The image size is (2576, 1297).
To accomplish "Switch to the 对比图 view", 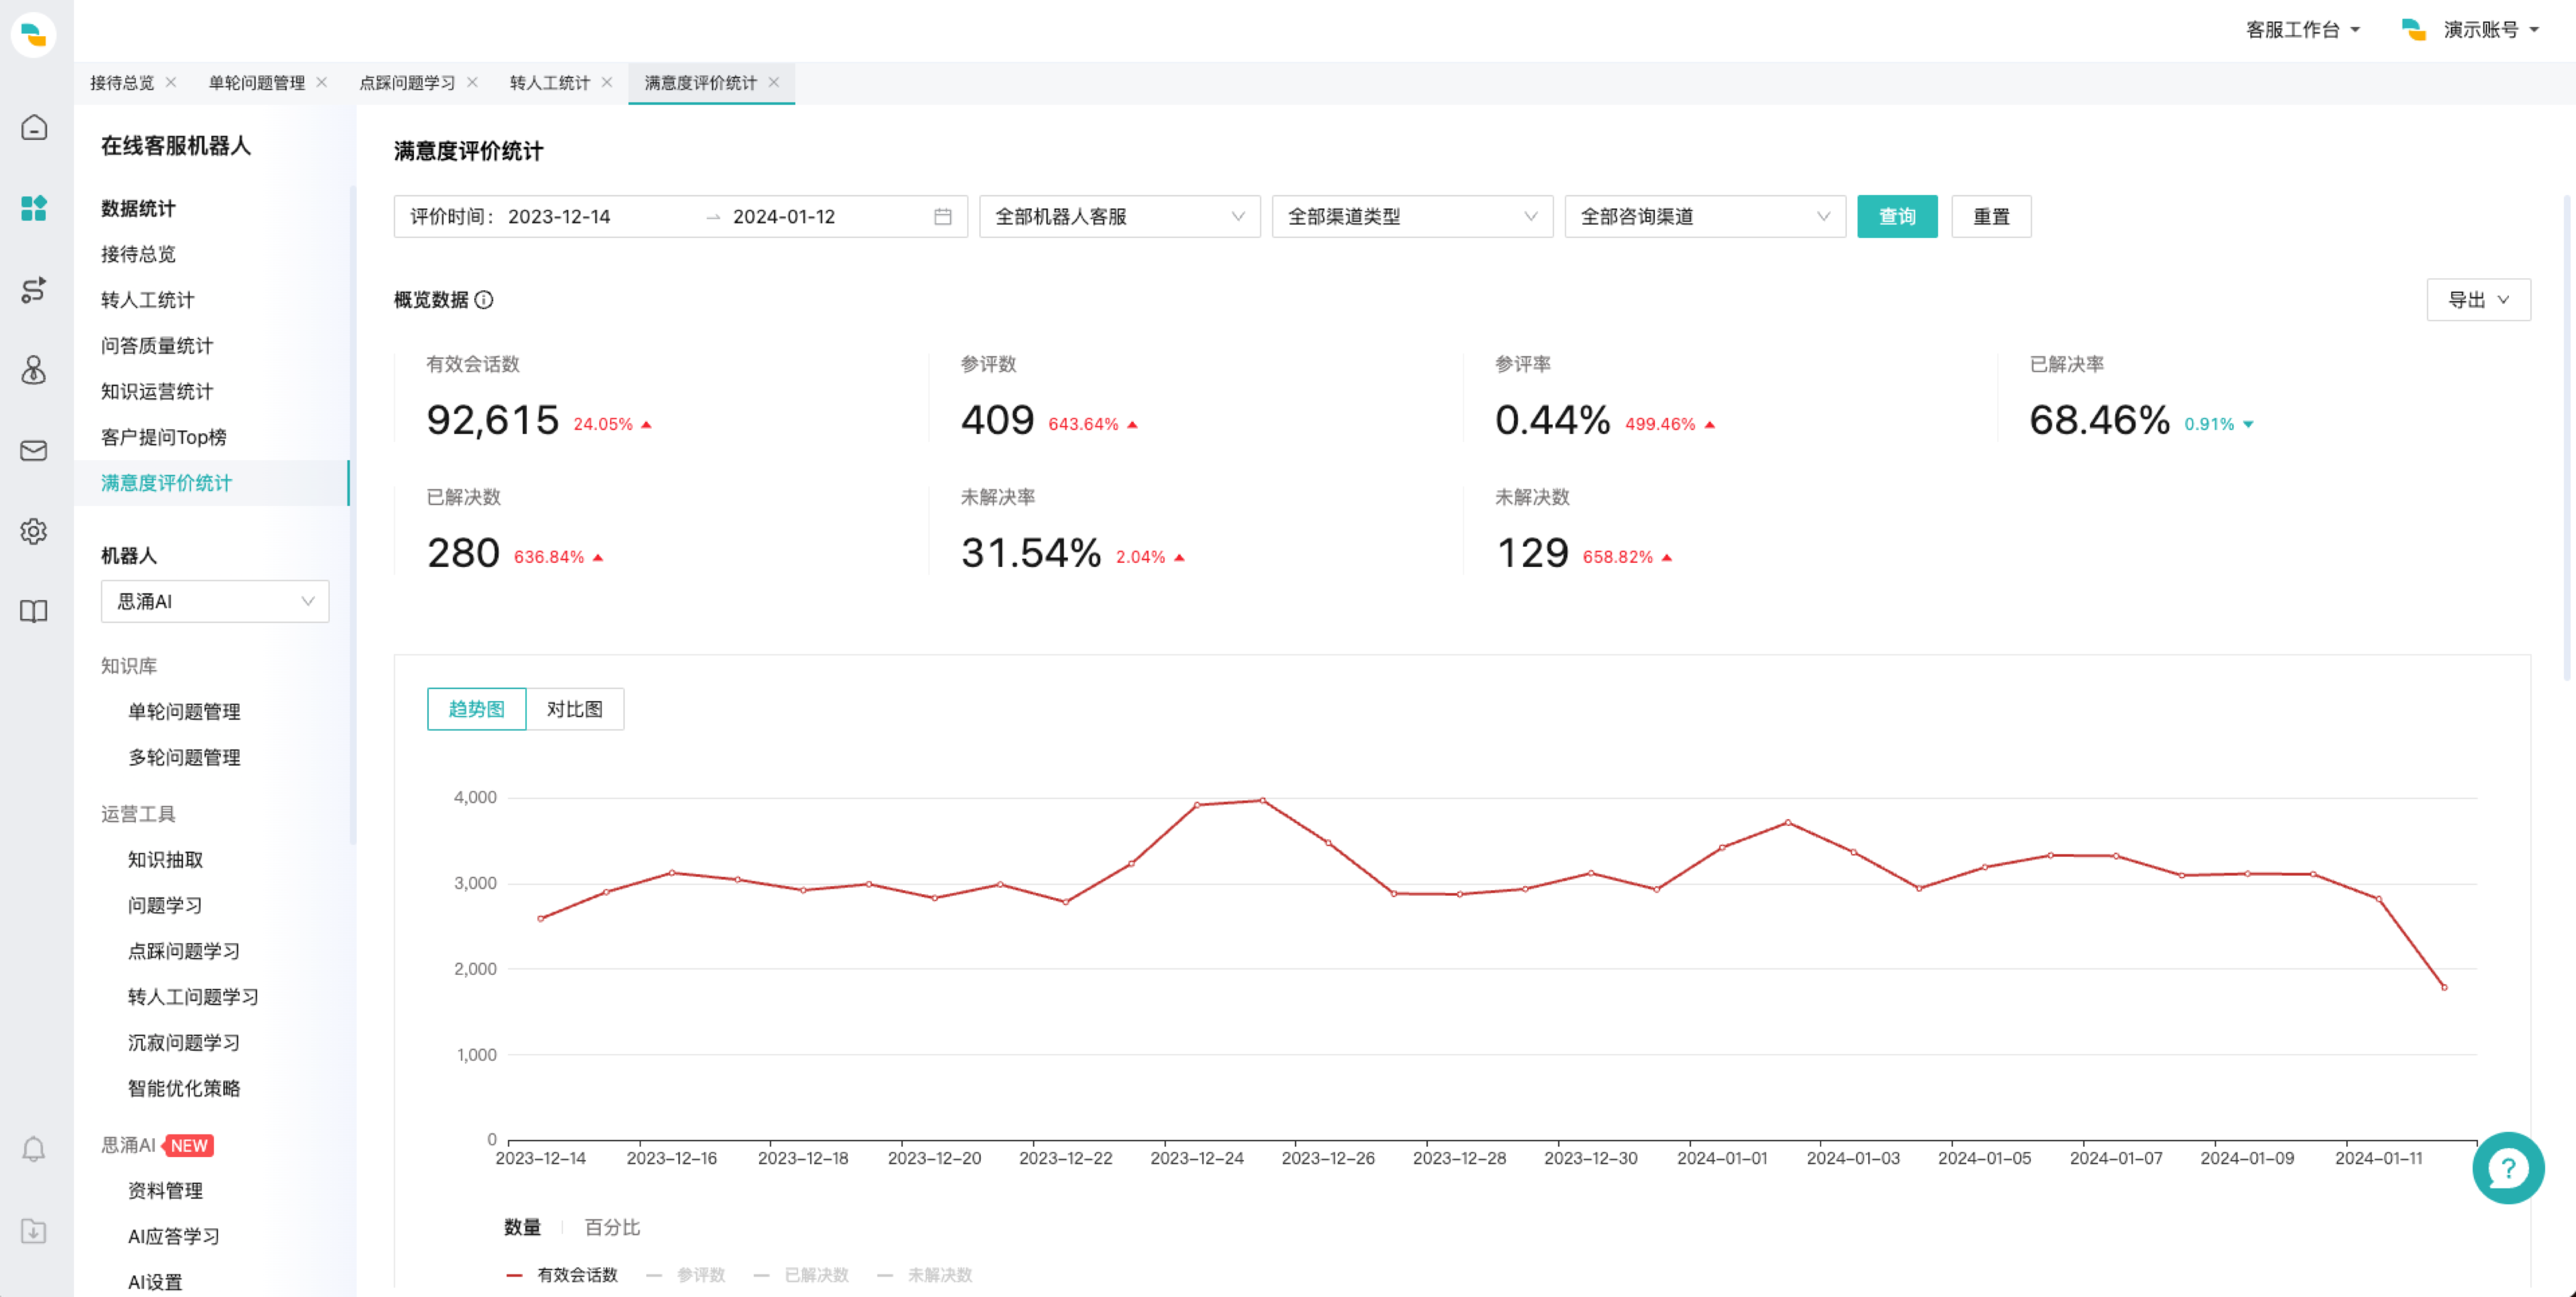I will click(575, 709).
